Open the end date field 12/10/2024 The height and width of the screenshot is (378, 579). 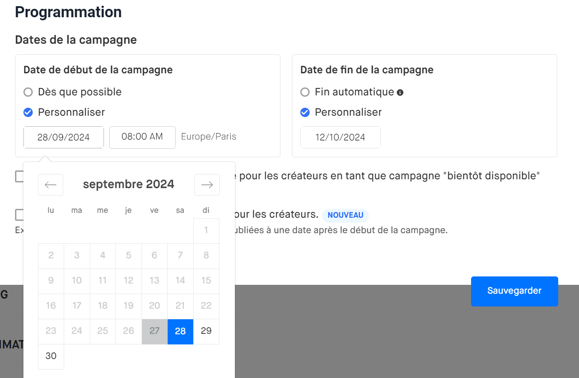tap(340, 137)
